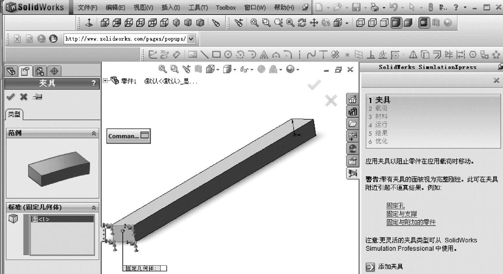Screen dimensions: 503x274
Task: Open the 固定与支撑 example link
Action: coord(402,214)
